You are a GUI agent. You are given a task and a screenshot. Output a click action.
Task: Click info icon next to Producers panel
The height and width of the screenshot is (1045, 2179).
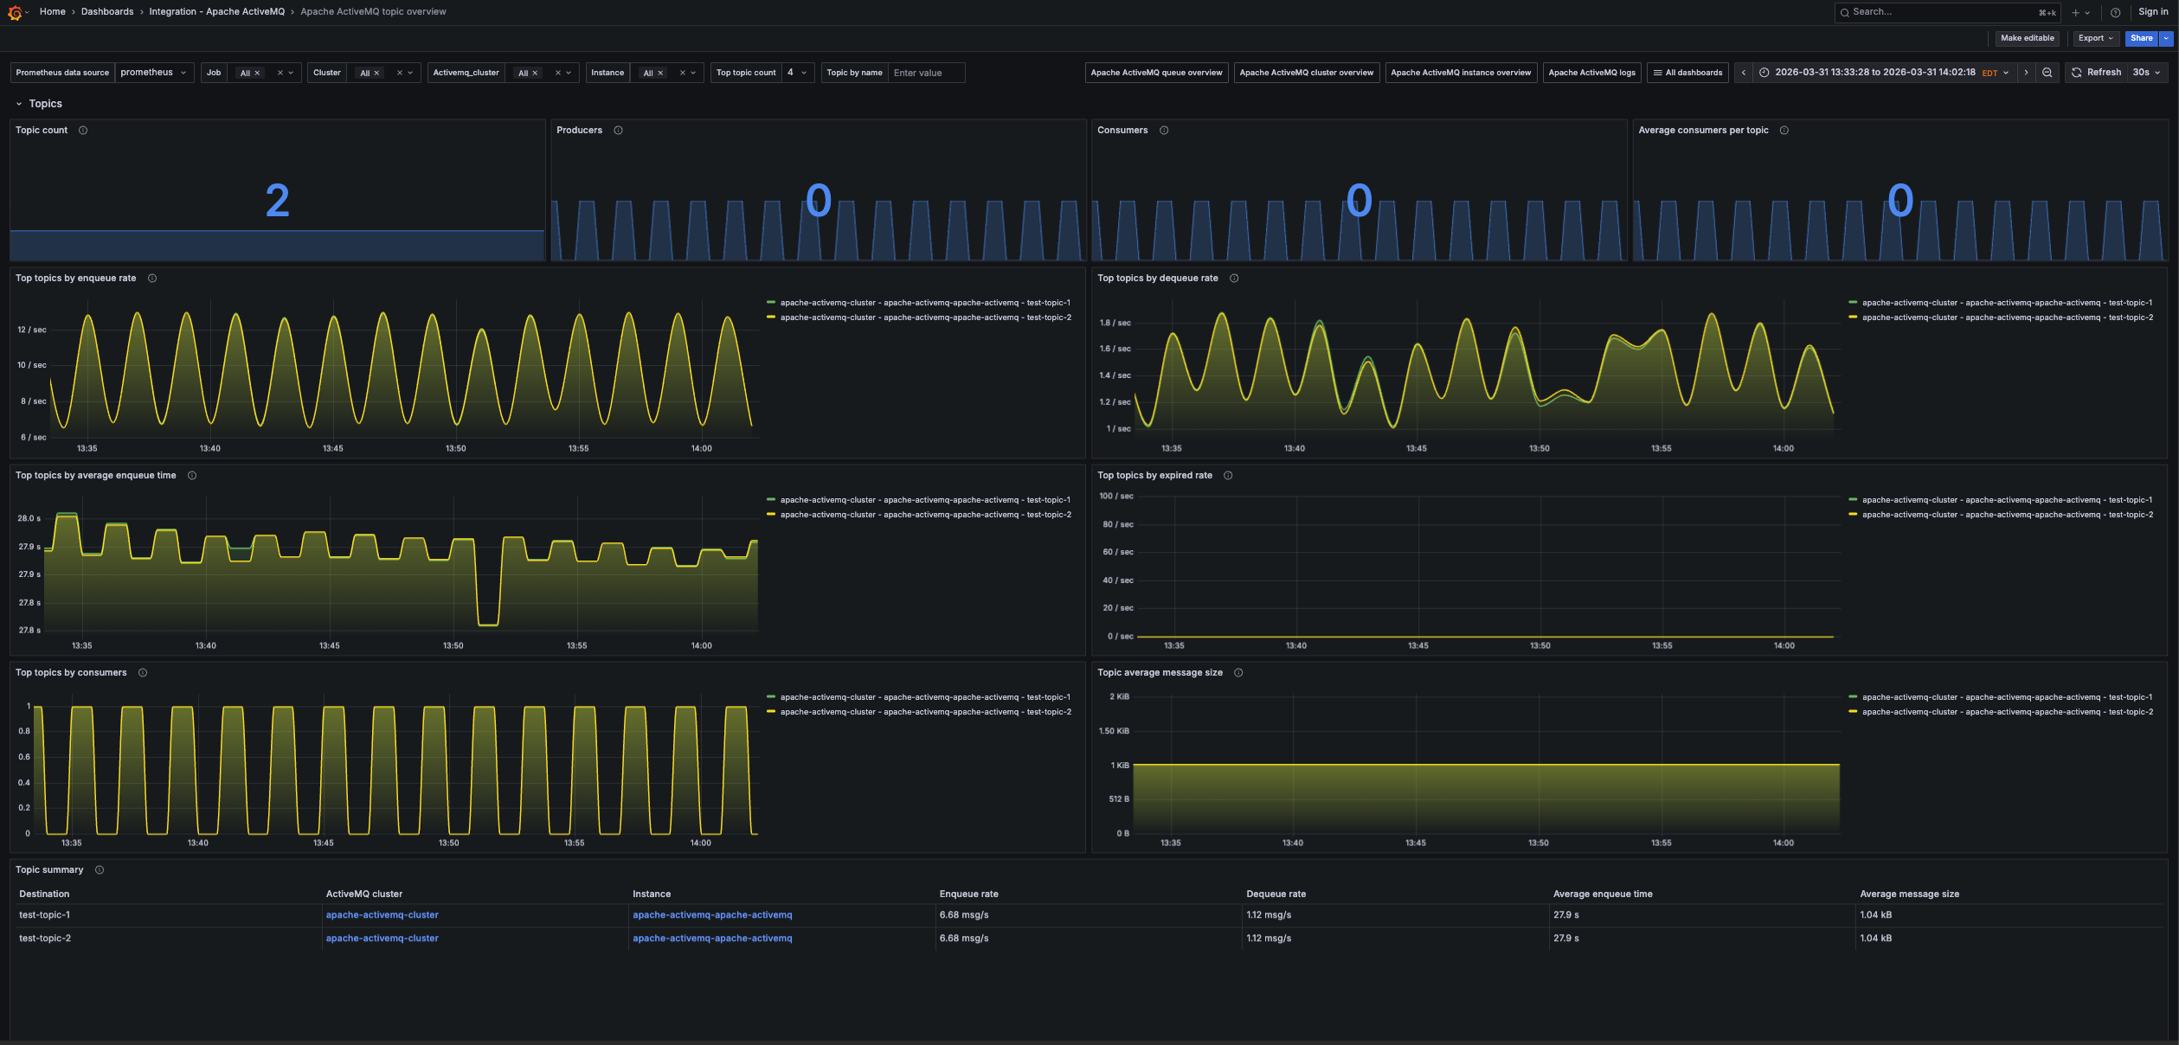(x=618, y=131)
